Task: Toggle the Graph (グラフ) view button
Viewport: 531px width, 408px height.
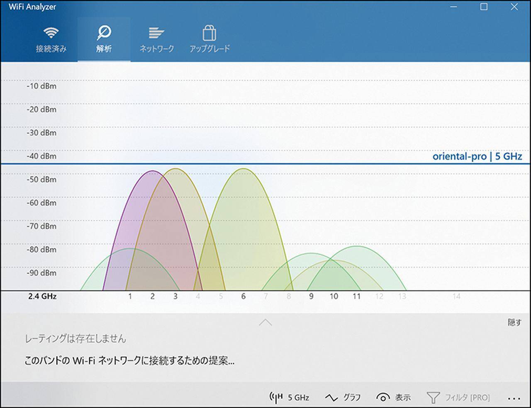Action: (x=343, y=397)
